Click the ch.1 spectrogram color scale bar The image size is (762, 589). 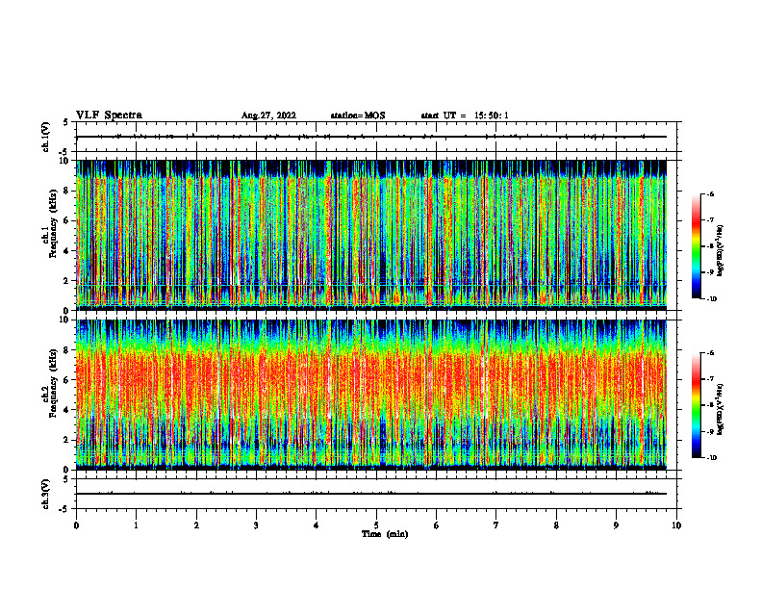[697, 246]
